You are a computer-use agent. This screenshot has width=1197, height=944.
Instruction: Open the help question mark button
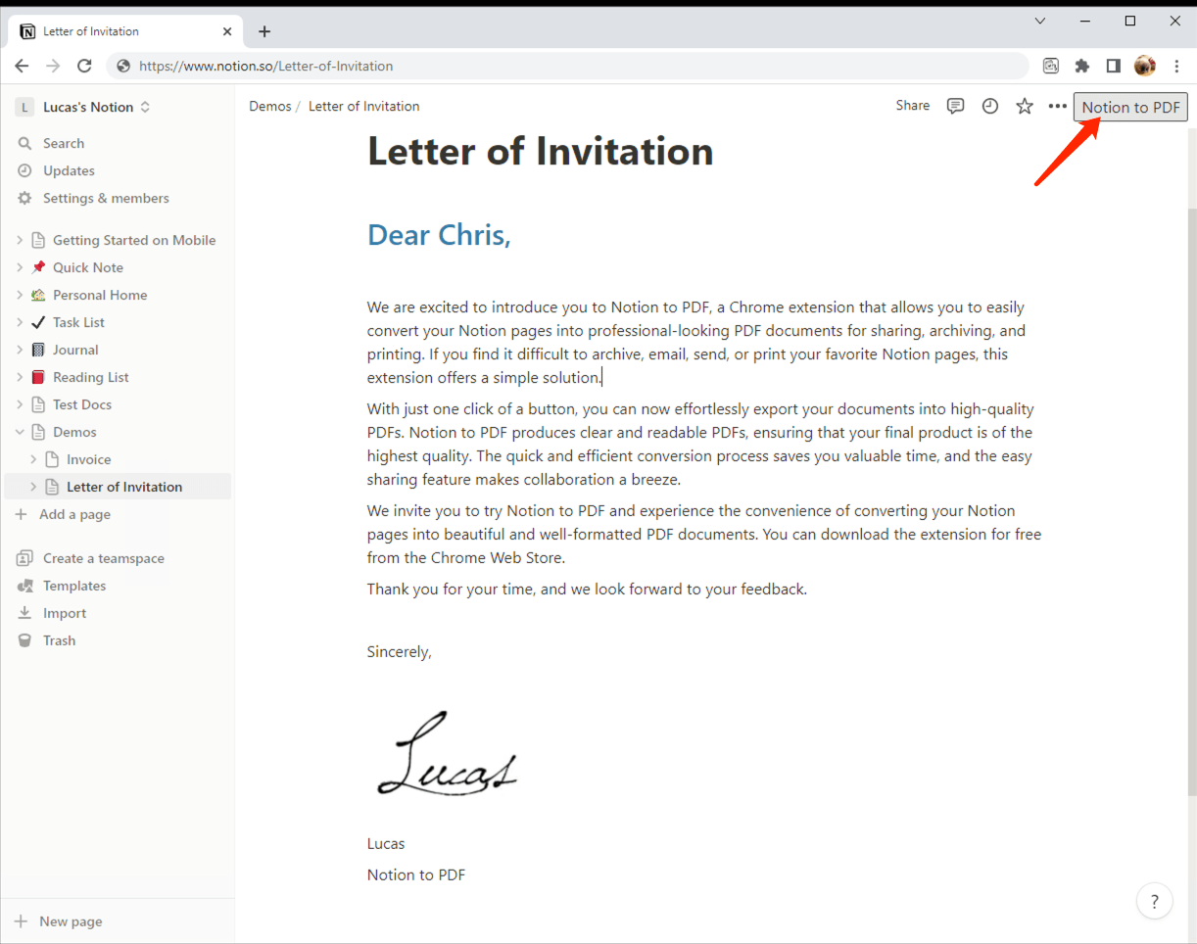point(1154,902)
